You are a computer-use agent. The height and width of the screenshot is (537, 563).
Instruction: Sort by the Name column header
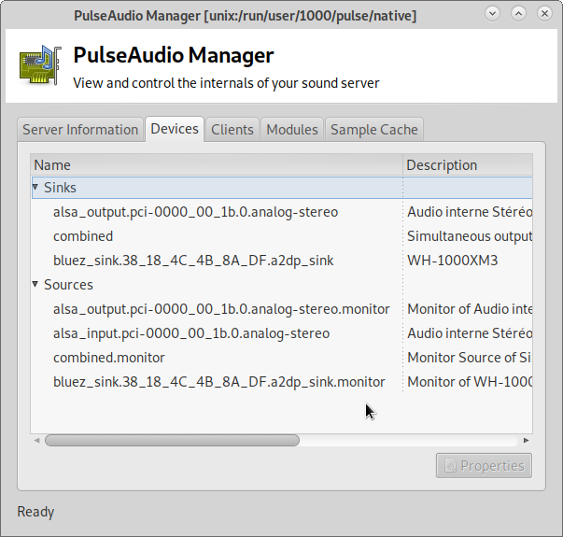tap(217, 165)
